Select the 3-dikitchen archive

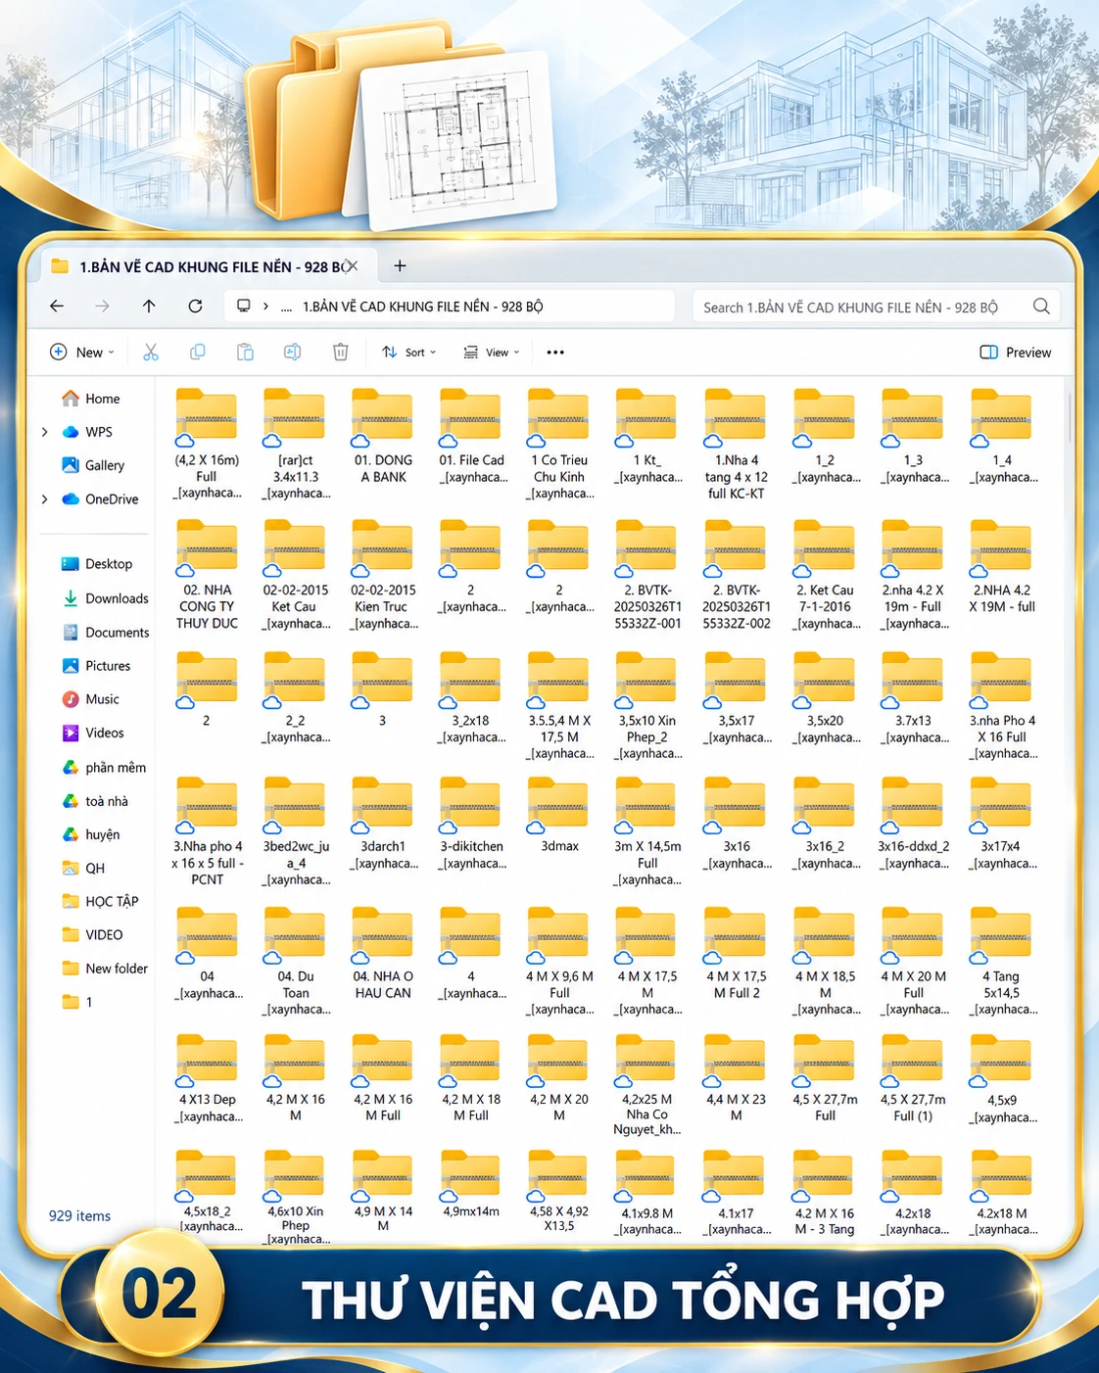[x=471, y=823]
